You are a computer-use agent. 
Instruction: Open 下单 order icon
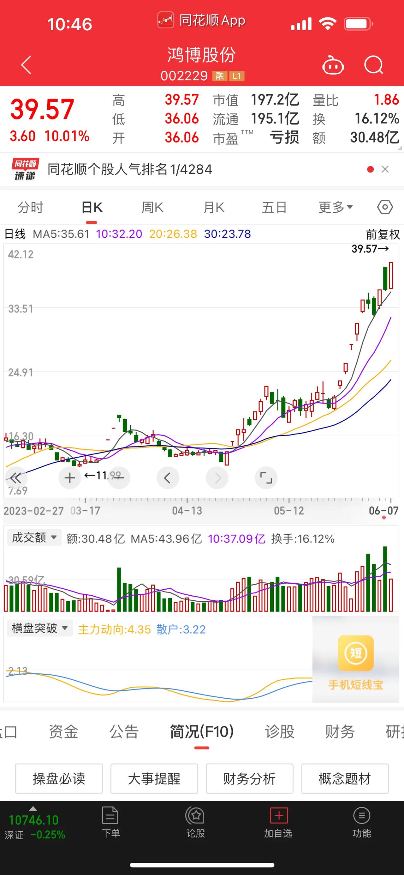(x=110, y=816)
